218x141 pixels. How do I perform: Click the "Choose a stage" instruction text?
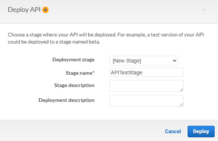click(106, 38)
